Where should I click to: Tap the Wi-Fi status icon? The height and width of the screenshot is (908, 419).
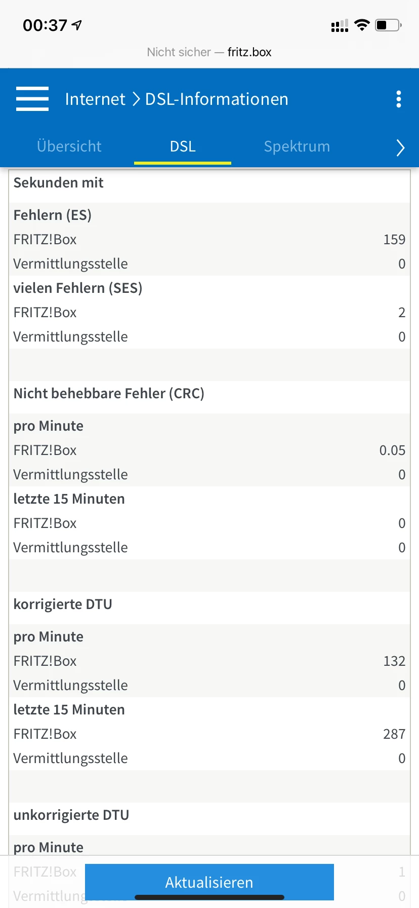coord(362,25)
